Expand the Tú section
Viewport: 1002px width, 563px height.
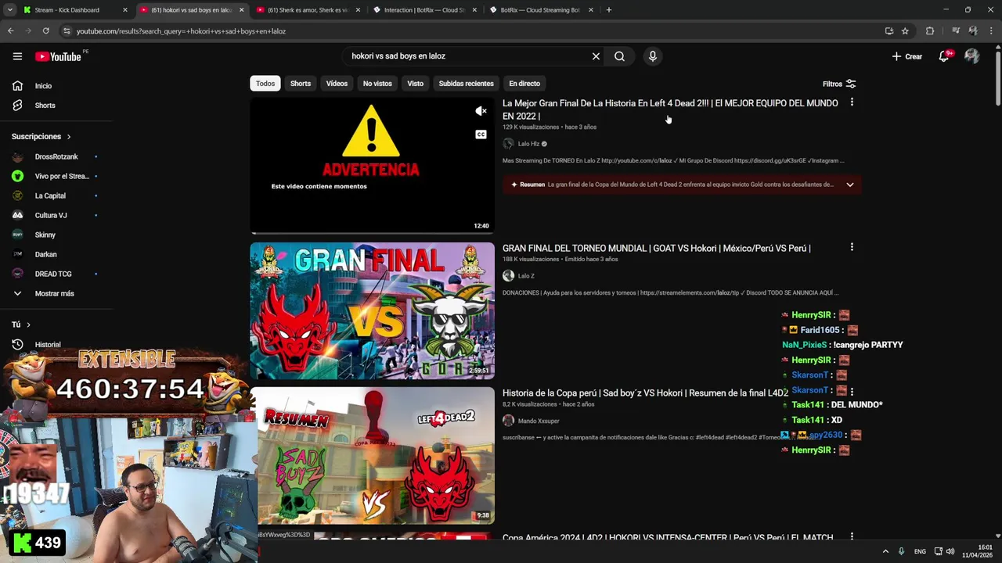(21, 325)
